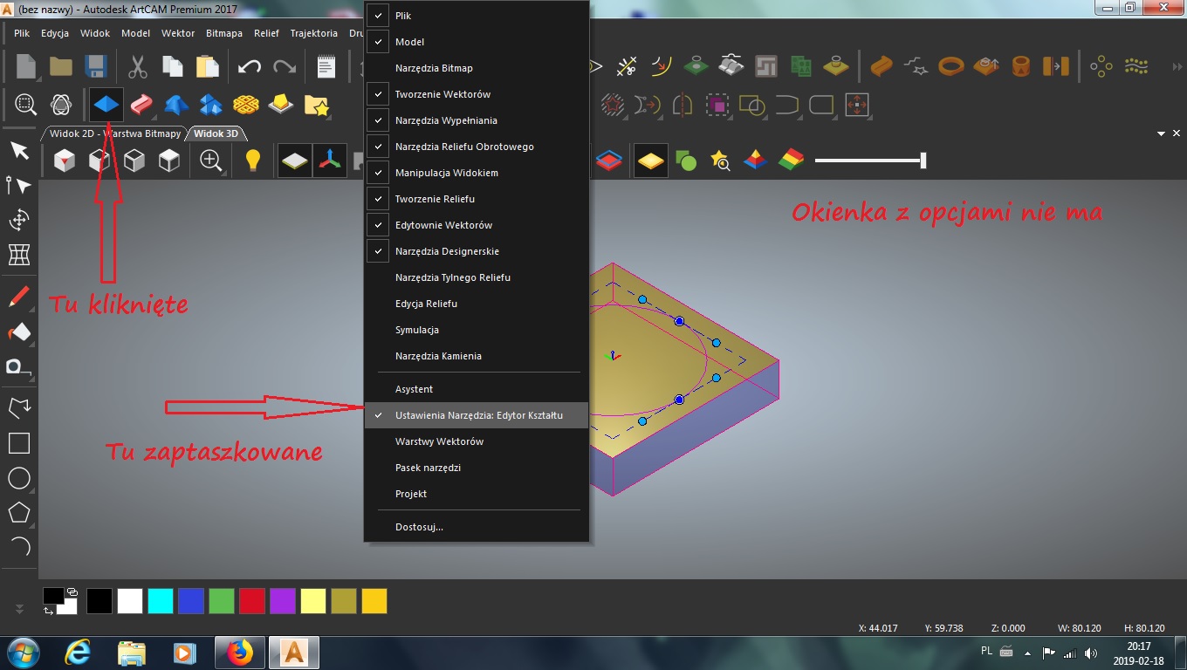Image resolution: width=1187 pixels, height=670 pixels.
Task: Switch to the Widok 3D tab
Action: click(x=216, y=133)
